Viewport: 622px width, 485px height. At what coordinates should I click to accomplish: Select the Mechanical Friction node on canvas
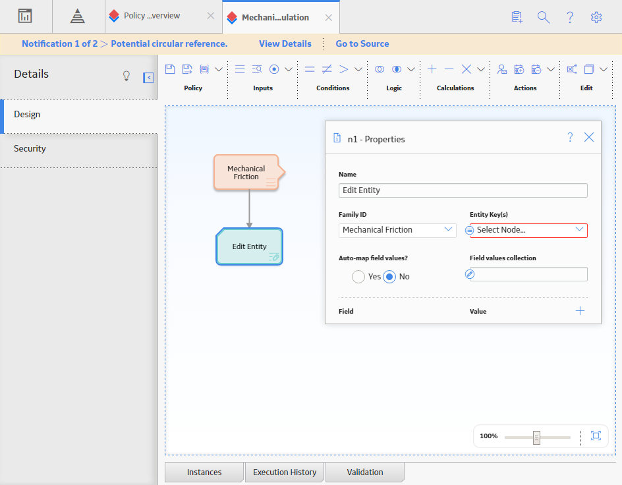[x=249, y=173]
